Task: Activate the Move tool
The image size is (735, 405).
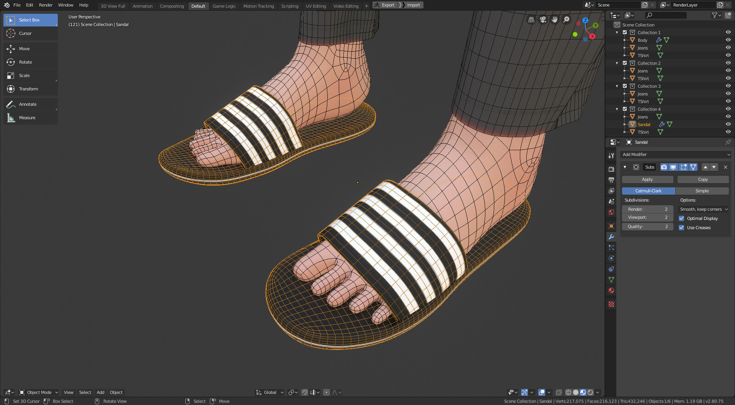Action: pos(30,49)
